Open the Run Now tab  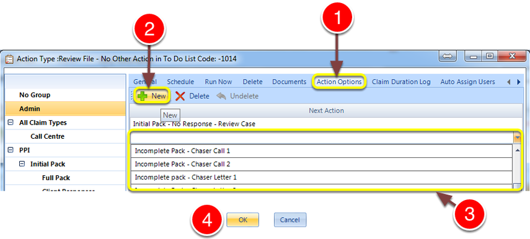click(218, 82)
